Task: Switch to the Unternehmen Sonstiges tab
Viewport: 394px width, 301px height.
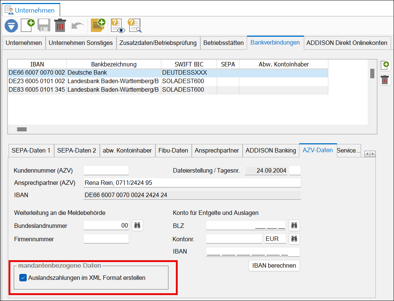Action: pos(81,43)
